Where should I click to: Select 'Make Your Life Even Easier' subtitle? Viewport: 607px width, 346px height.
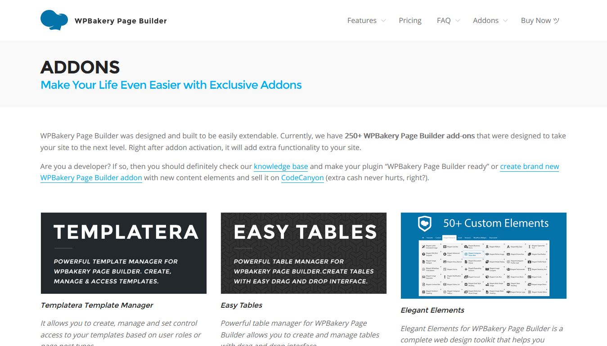171,85
